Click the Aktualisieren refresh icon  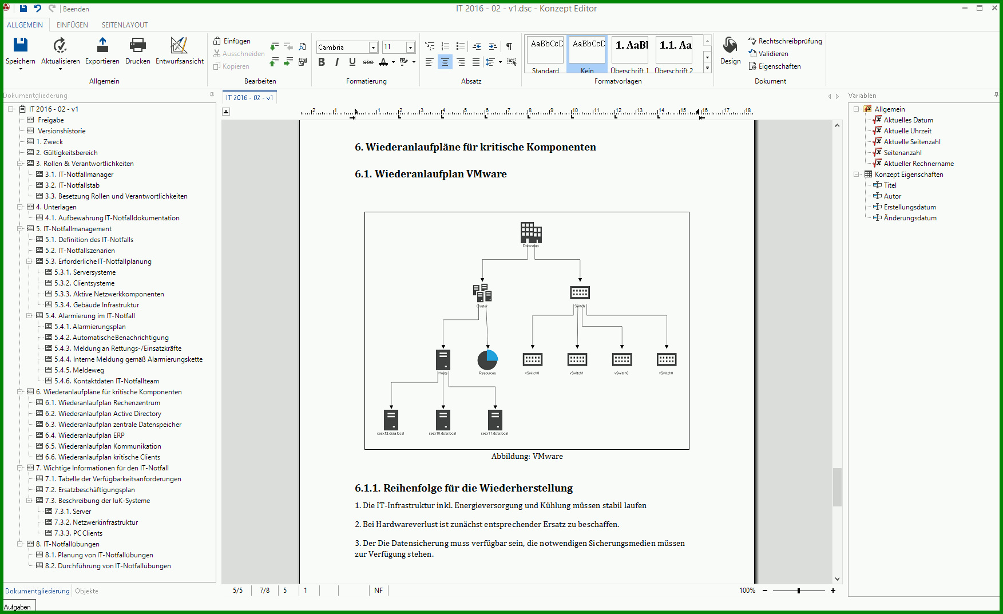click(60, 45)
